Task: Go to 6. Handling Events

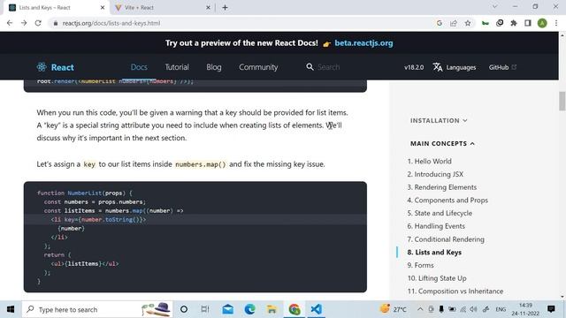Action: coord(436,226)
